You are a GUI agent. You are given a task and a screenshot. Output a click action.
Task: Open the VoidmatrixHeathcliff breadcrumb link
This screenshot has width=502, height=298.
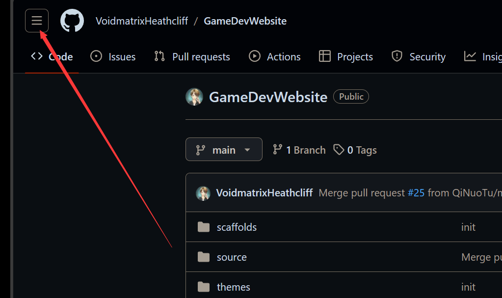point(142,21)
